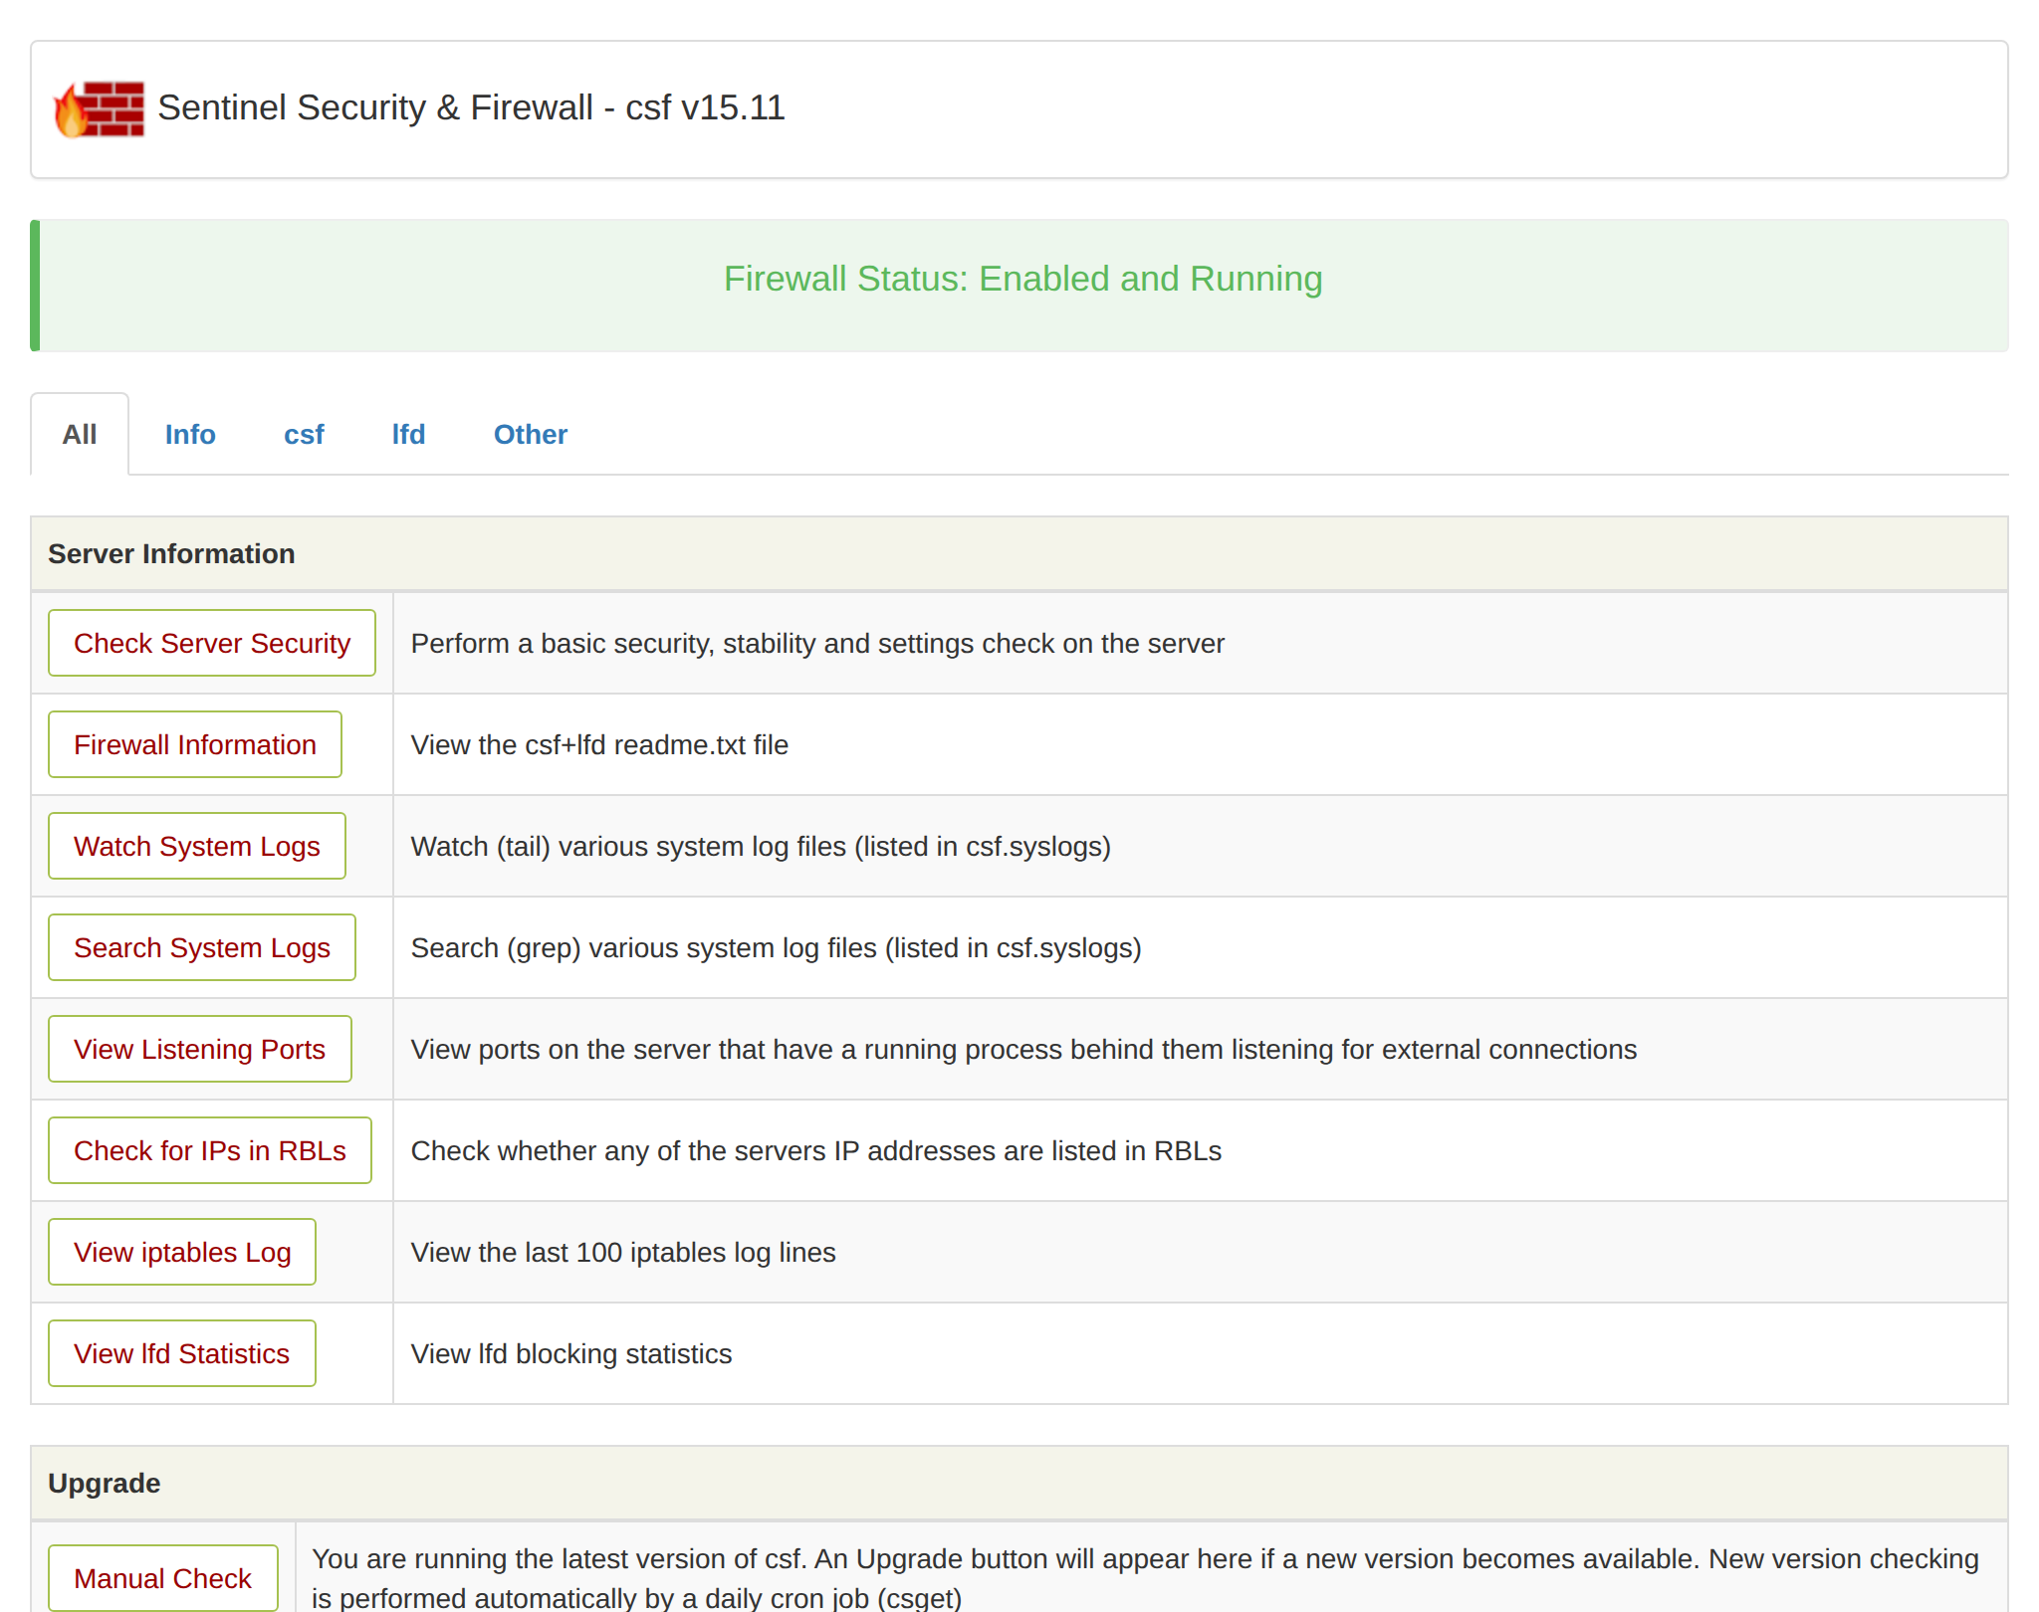Click 'Search (grep) various system log files' text
Viewport: 2039px width, 1612px height.
[777, 947]
